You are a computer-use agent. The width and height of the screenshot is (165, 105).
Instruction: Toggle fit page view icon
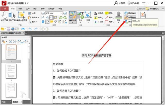[x=47, y=18]
